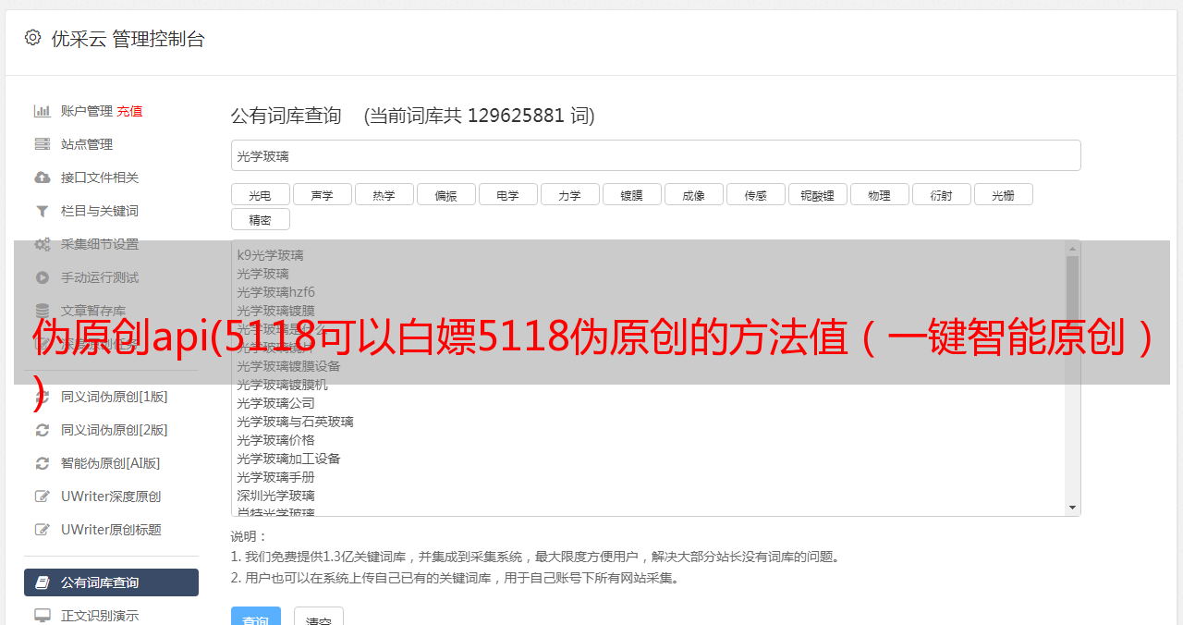Screen dimensions: 1183x625
Task: Select the 站点管理 server icon
Action: pos(43,144)
